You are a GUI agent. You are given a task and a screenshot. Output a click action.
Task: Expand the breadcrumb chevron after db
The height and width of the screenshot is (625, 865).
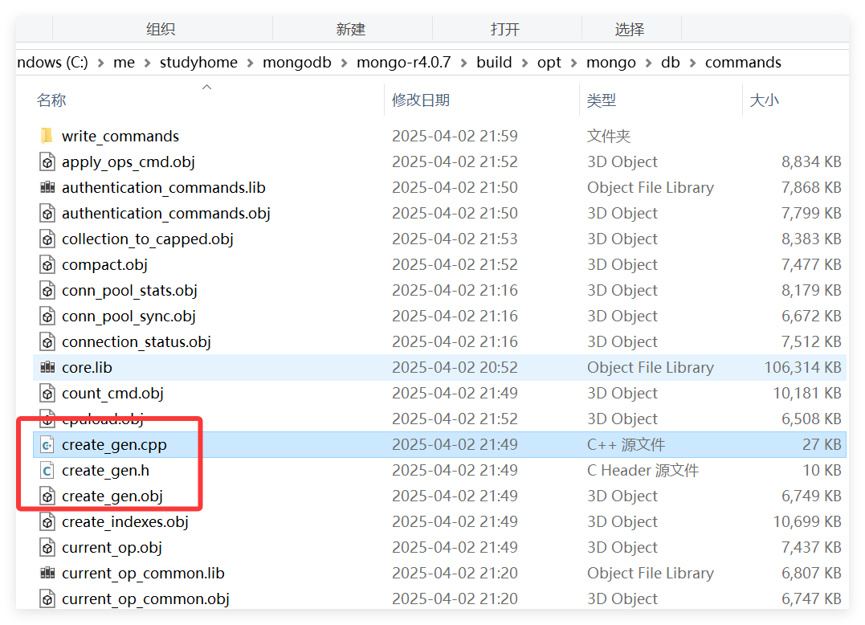point(692,63)
